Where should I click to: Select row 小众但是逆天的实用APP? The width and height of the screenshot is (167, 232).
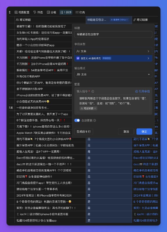pos(33,101)
